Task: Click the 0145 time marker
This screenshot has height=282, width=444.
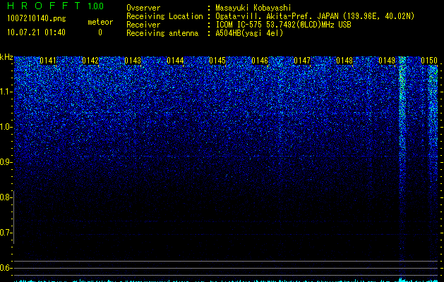Action: 217,61
